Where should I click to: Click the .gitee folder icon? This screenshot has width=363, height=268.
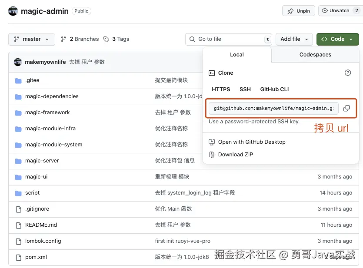[x=18, y=80]
